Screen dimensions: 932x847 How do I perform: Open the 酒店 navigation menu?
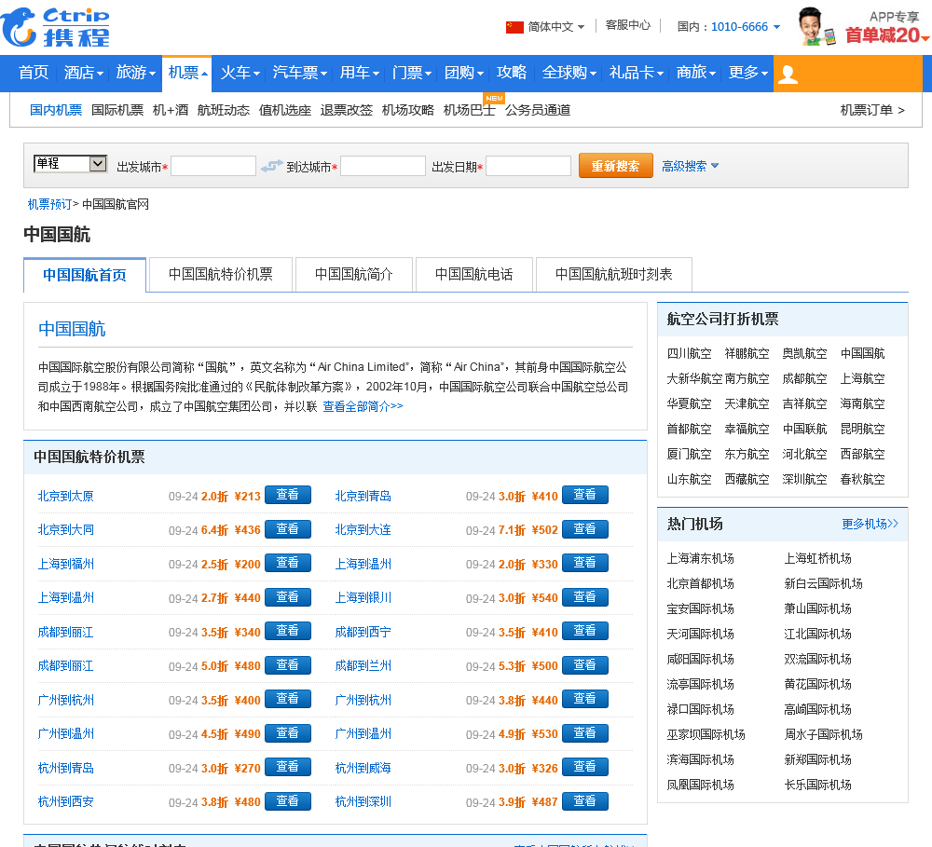tap(84, 73)
